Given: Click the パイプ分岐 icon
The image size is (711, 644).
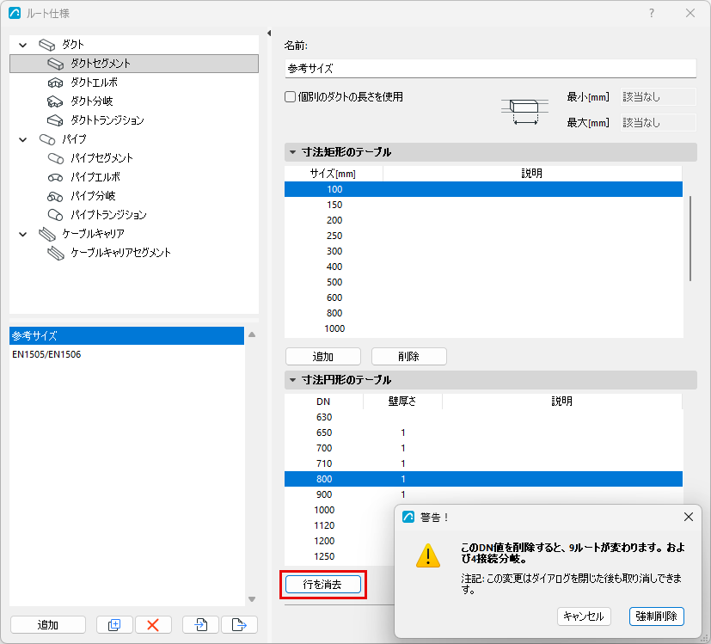Looking at the screenshot, I should tap(55, 196).
